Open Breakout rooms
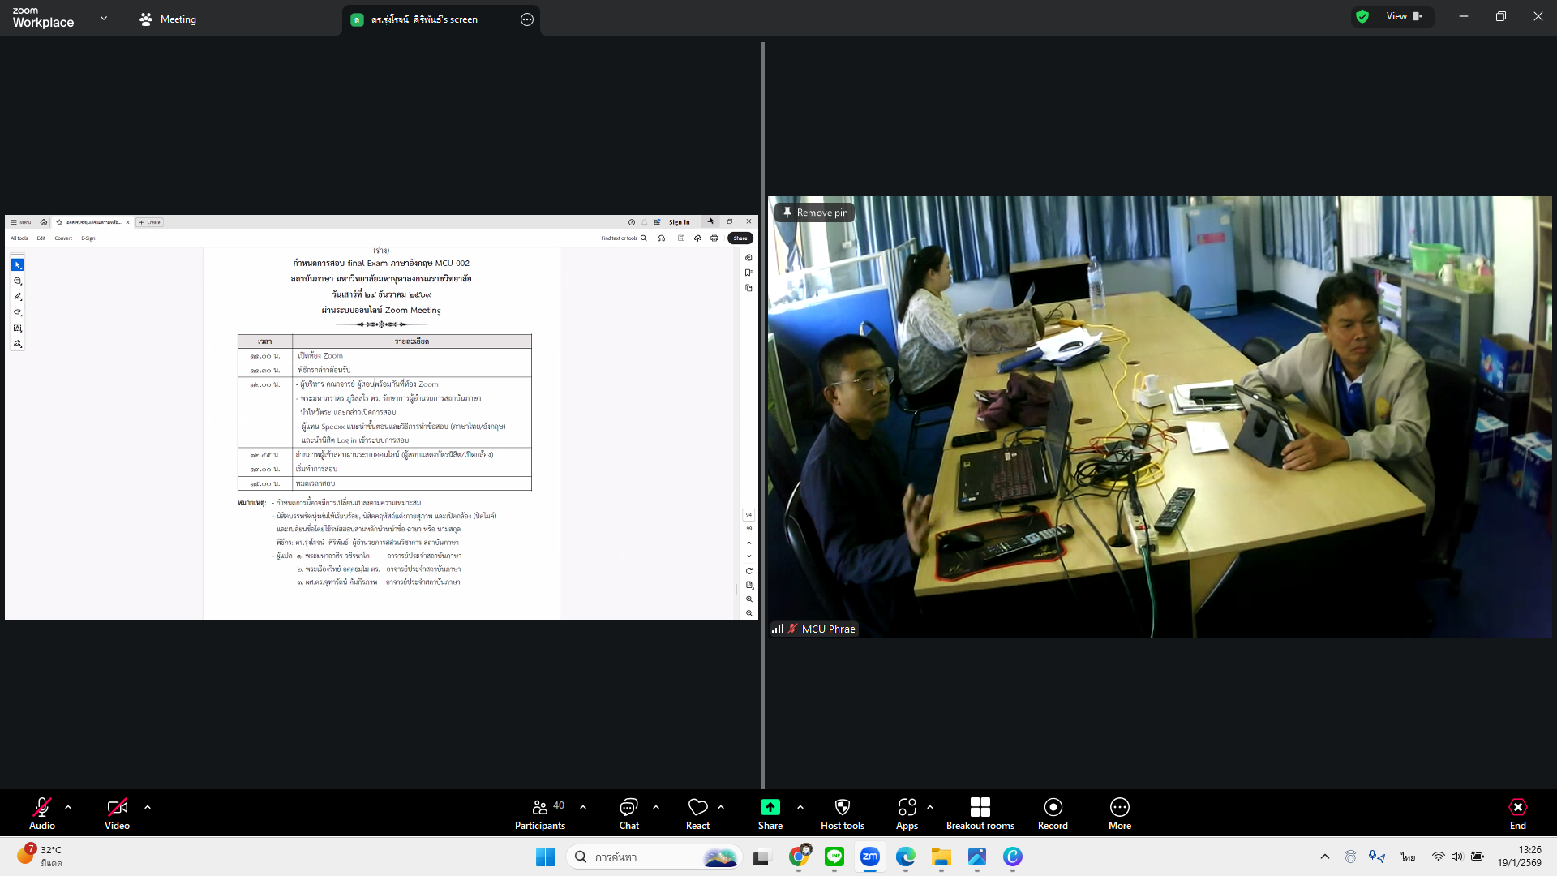Image resolution: width=1557 pixels, height=876 pixels. click(x=980, y=813)
